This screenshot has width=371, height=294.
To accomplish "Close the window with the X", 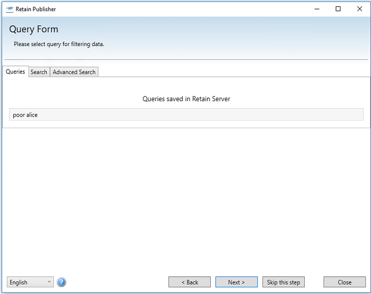I will tap(359, 9).
